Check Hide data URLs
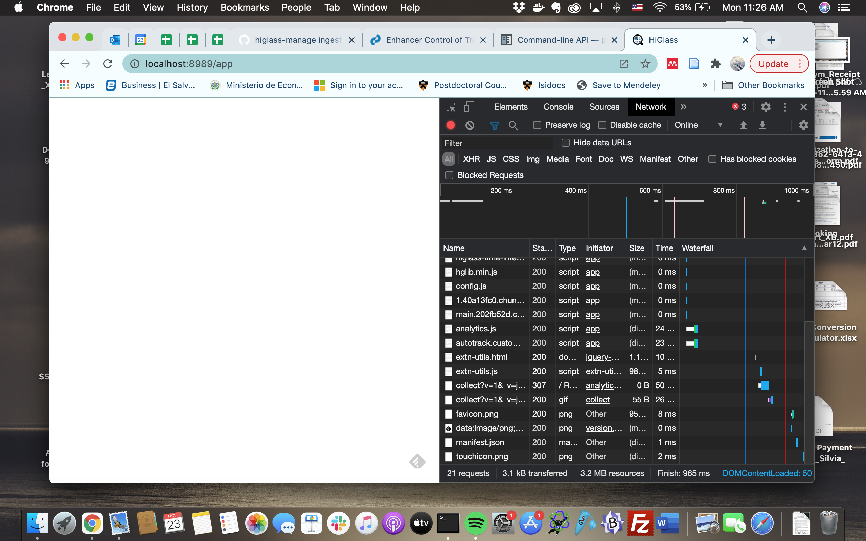The height and width of the screenshot is (541, 866). click(565, 142)
